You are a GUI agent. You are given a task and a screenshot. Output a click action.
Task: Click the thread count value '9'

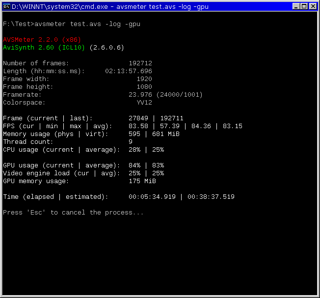point(131,142)
